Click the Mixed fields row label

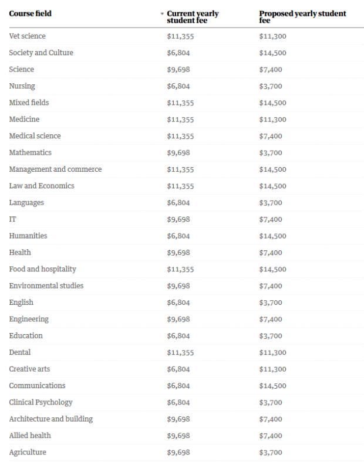29,103
